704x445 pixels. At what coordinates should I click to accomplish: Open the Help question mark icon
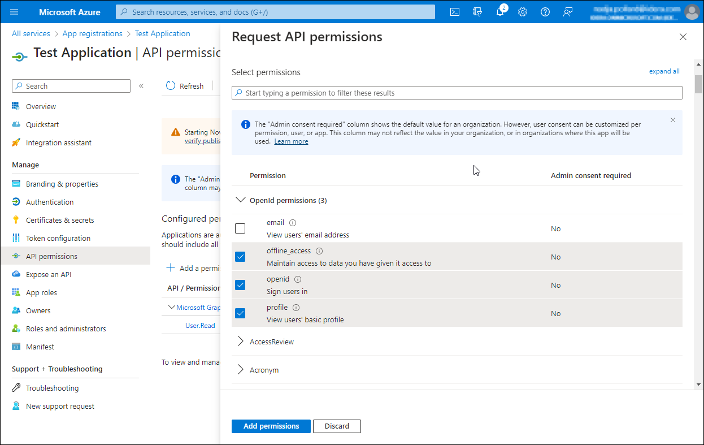click(x=545, y=12)
